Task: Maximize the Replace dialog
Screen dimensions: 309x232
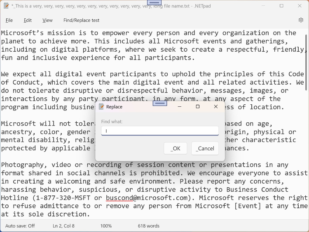Action: coord(198,106)
